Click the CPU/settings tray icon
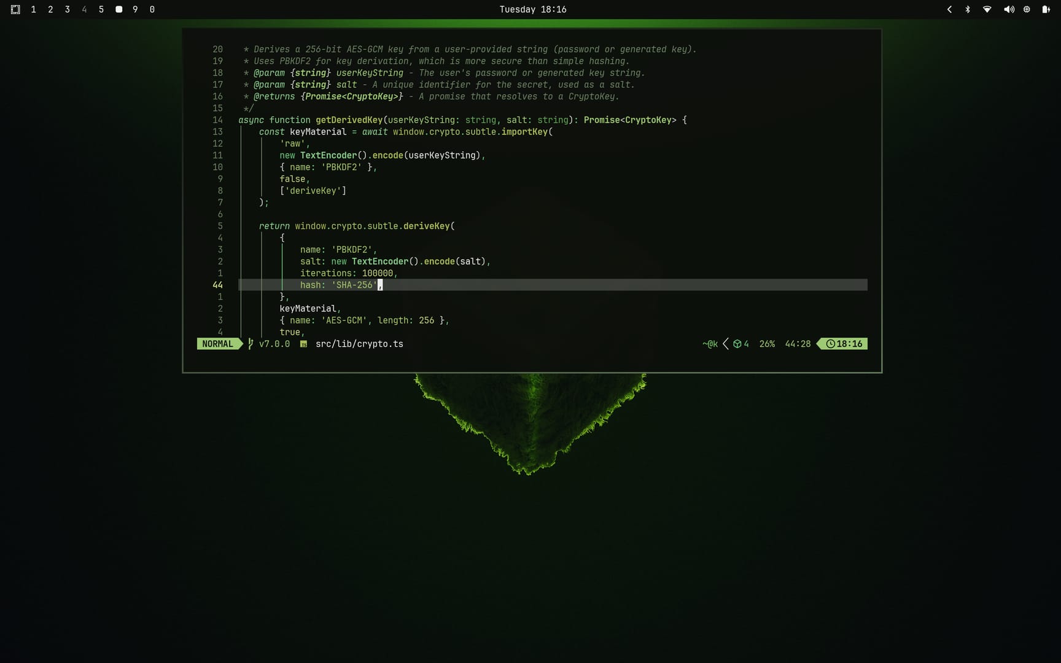The width and height of the screenshot is (1061, 663). (1027, 9)
